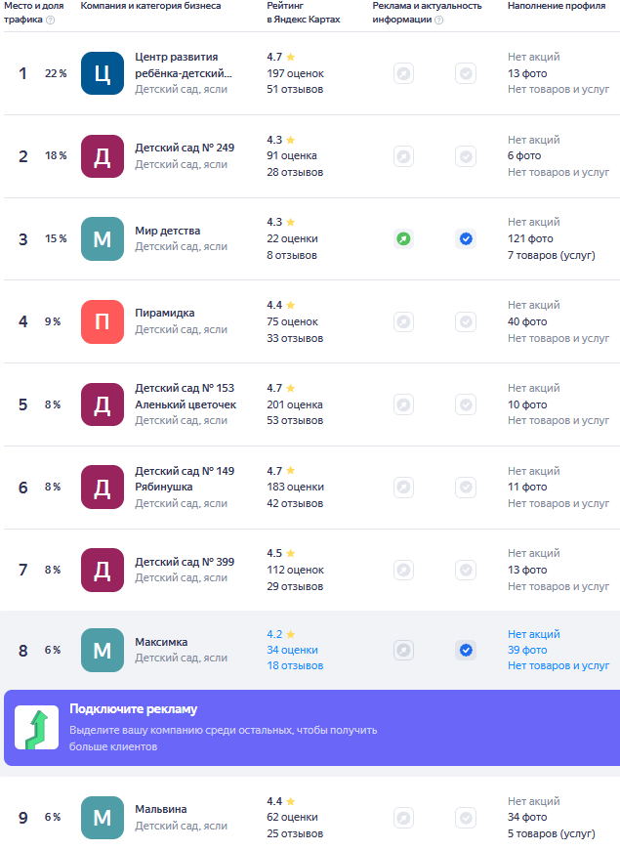Image resolution: width=620 pixels, height=850 pixels.
Task: Click Максимка's '39 фото' link
Action: (x=527, y=650)
